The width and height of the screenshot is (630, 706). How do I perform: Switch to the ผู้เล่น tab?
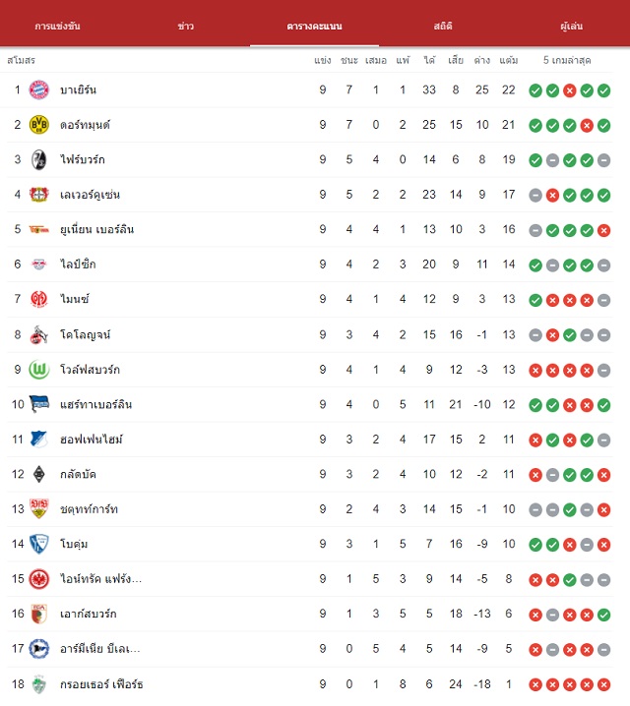pyautogui.click(x=571, y=27)
